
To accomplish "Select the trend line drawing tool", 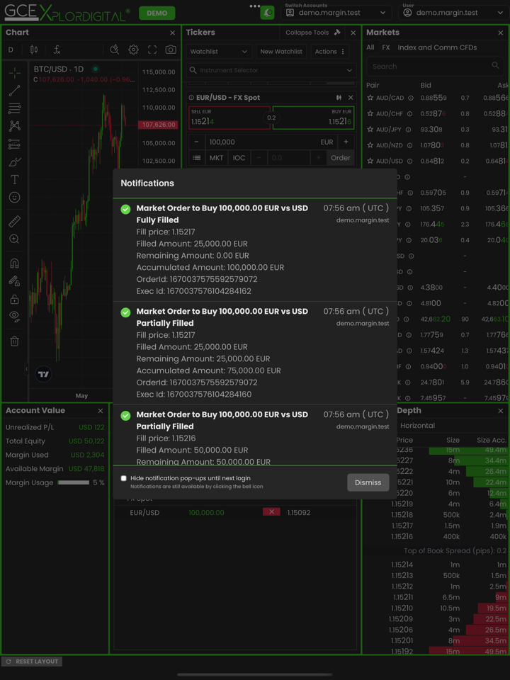I will pos(14,91).
